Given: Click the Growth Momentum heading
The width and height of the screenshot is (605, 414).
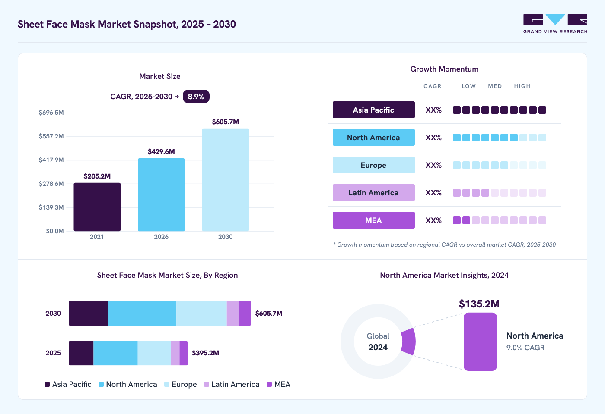Looking at the screenshot, I should 444,69.
